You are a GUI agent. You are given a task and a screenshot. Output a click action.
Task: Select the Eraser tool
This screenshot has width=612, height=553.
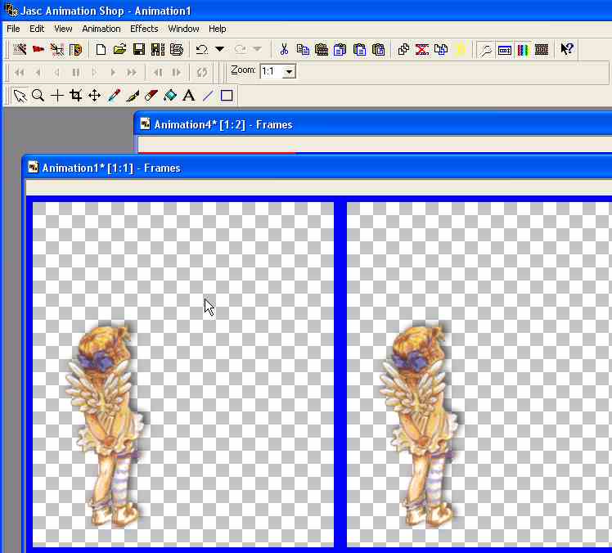[x=151, y=96]
